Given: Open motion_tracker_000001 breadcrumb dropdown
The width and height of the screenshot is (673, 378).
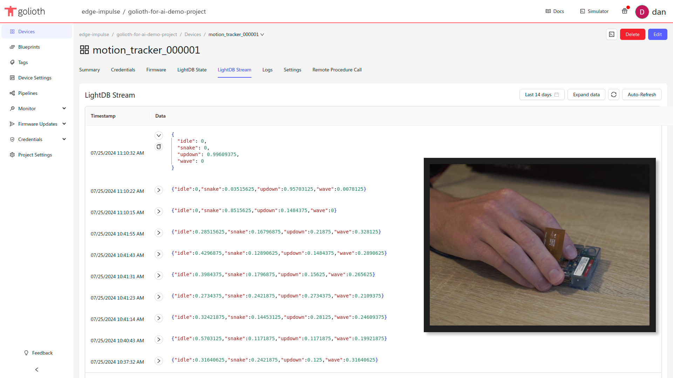Looking at the screenshot, I should [x=236, y=34].
